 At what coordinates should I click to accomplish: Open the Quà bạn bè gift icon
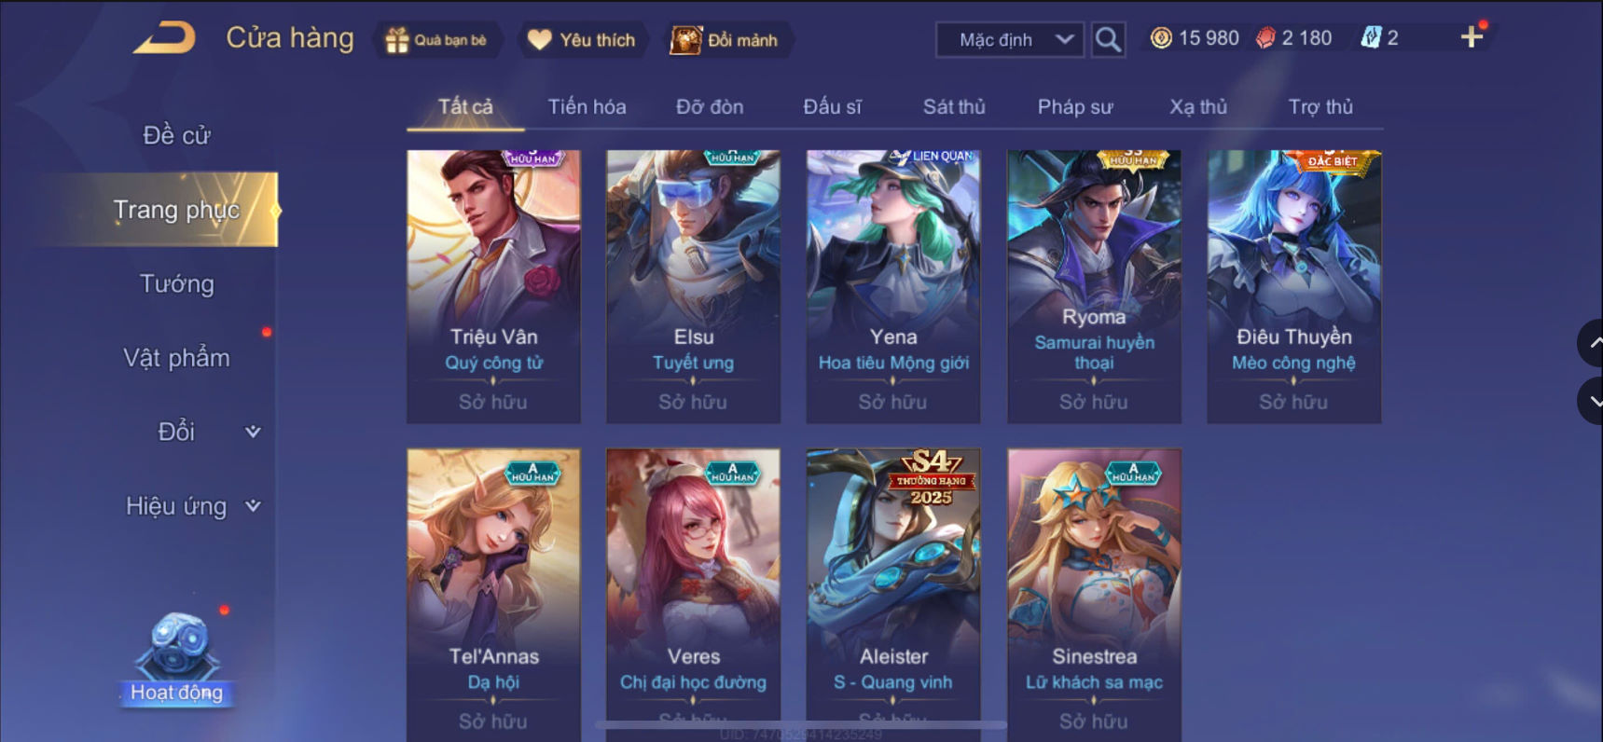[x=397, y=40]
